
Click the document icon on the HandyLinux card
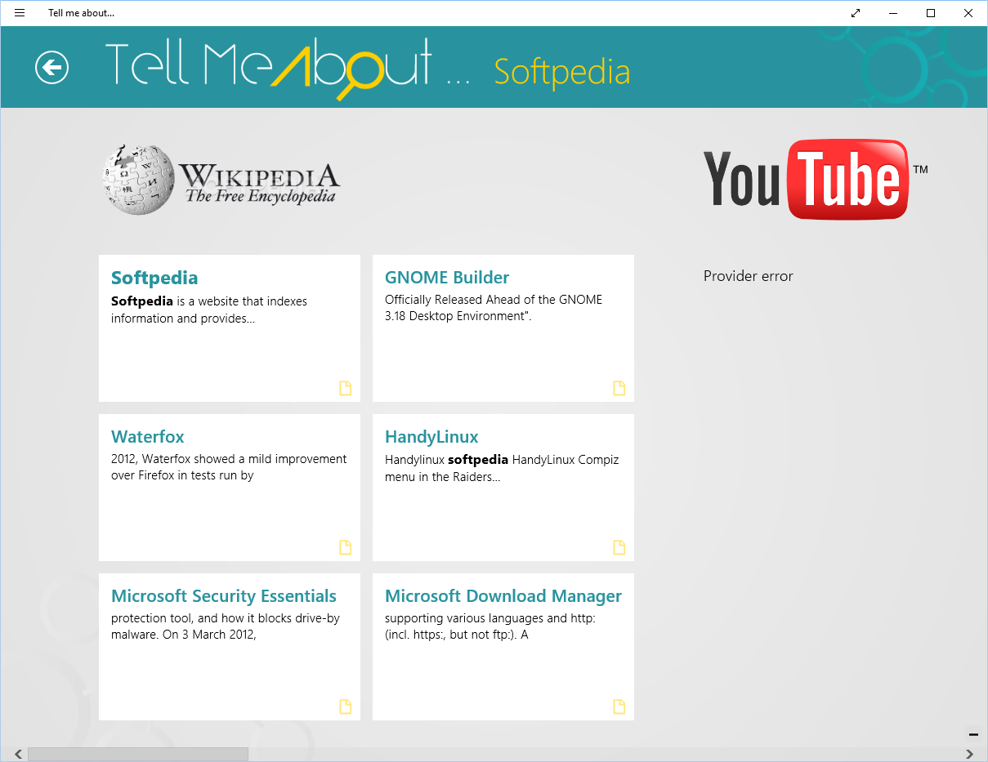(x=619, y=547)
